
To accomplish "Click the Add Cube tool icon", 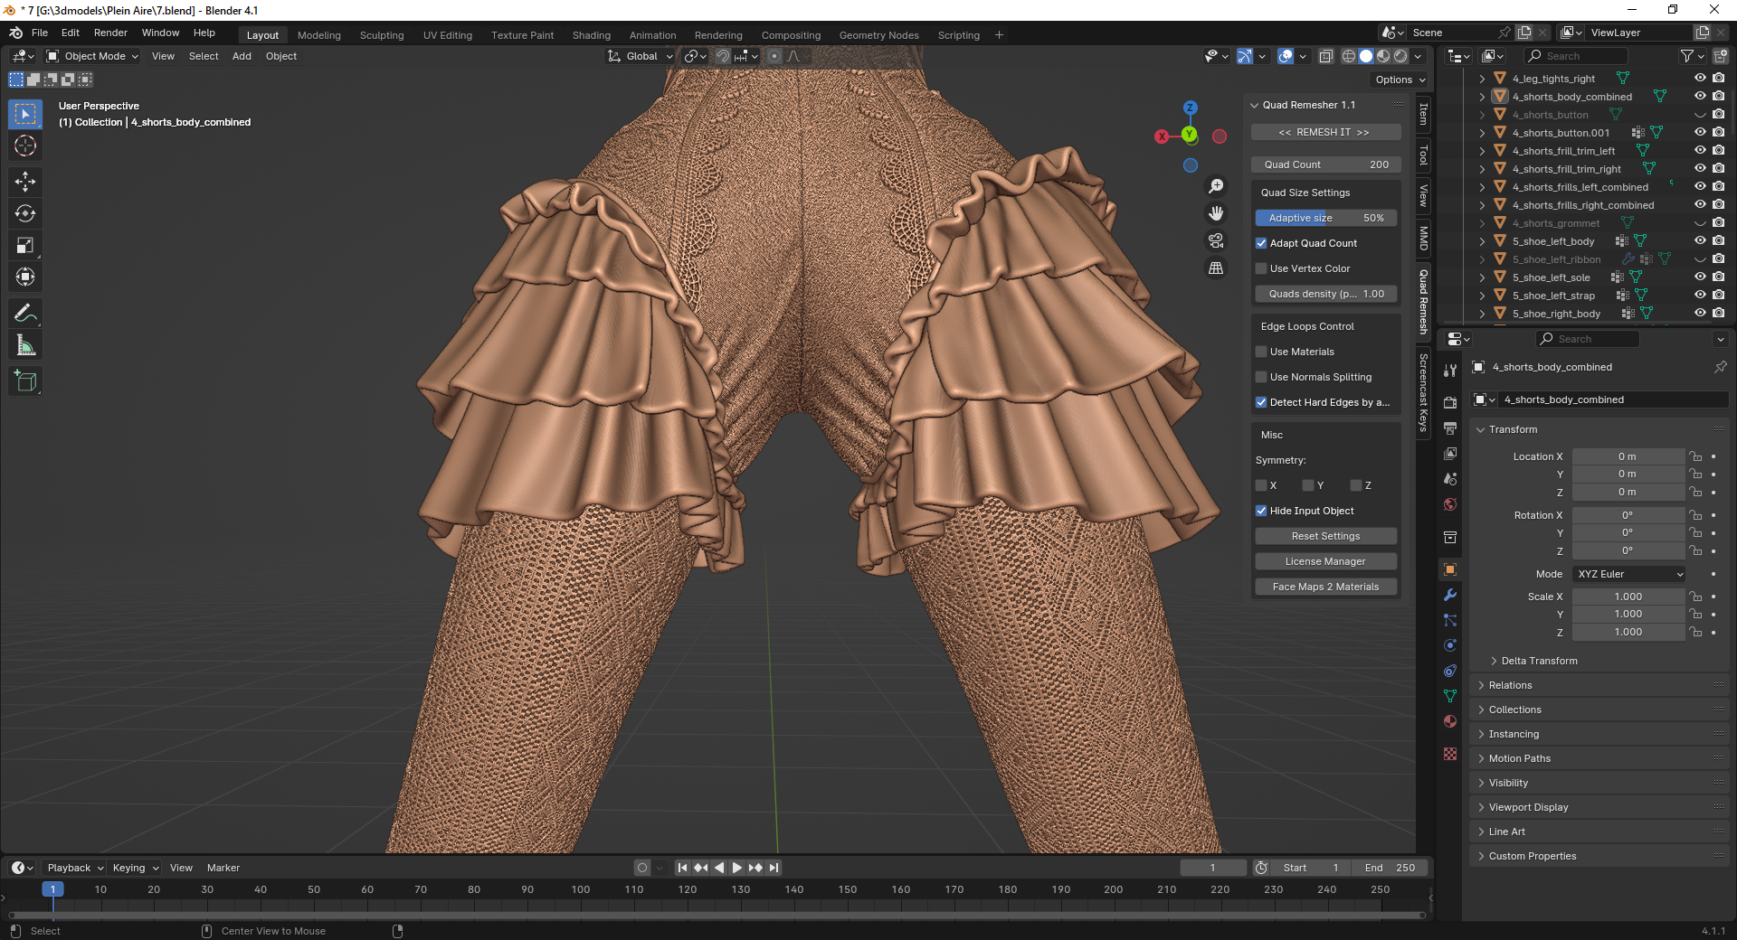I will coord(25,381).
